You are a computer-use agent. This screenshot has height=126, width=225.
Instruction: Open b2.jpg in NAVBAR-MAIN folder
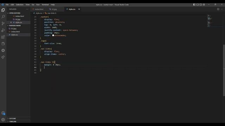[x=14, y=29]
